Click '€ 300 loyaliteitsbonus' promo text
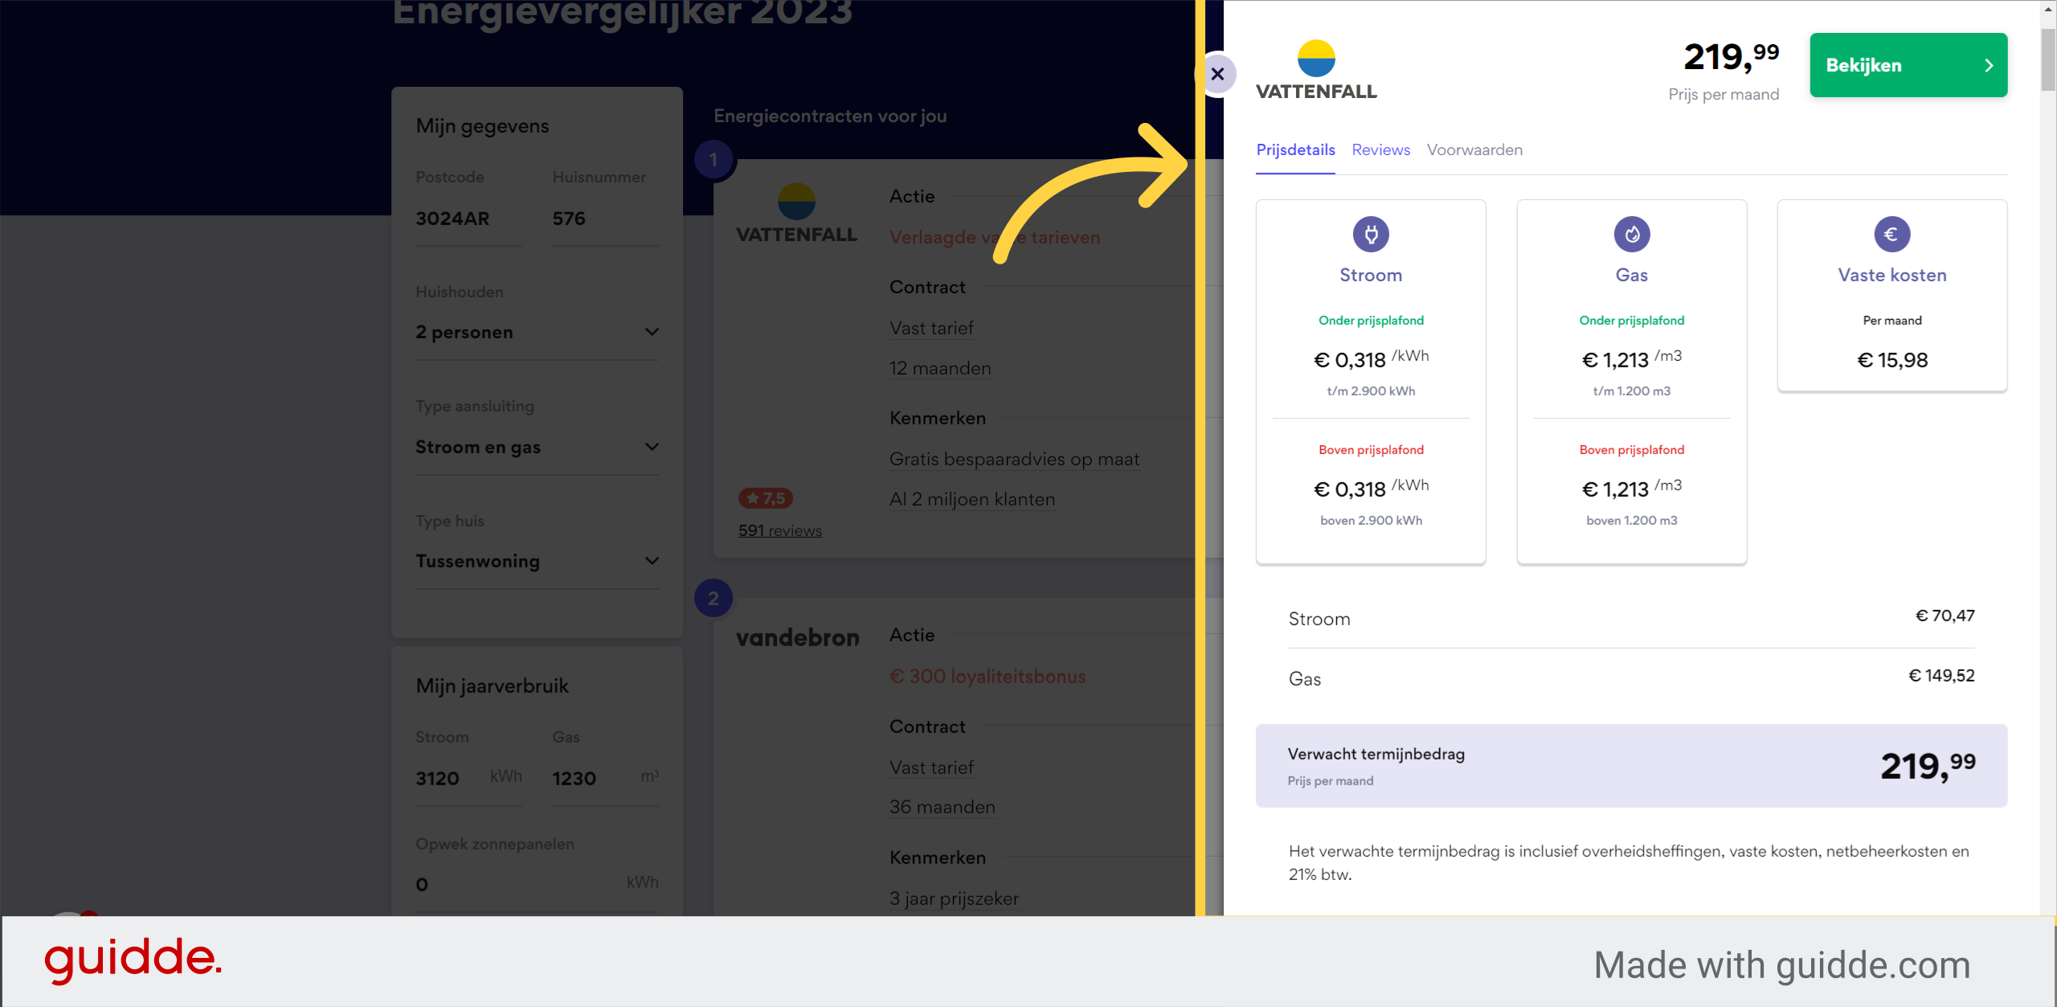The image size is (2057, 1007). point(988,677)
